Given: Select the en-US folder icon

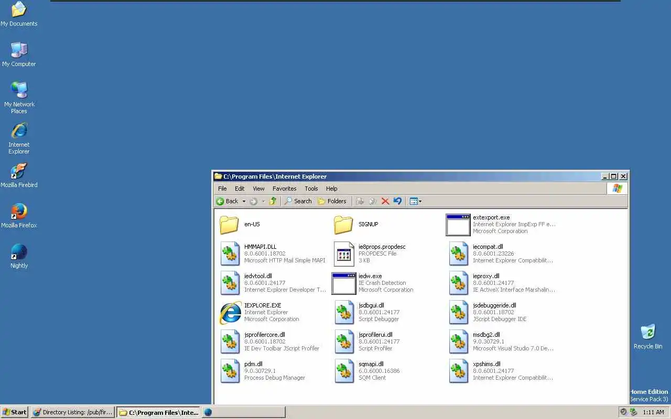Looking at the screenshot, I should click(x=230, y=225).
